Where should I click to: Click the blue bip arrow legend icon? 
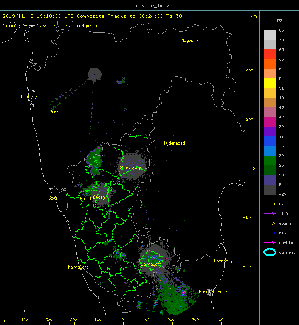(x=270, y=233)
